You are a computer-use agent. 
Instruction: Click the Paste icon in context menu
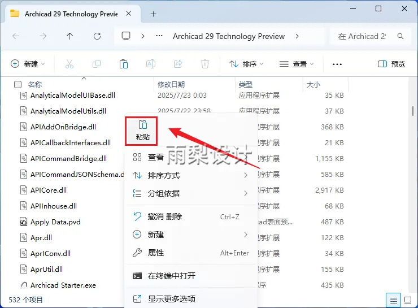[142, 125]
